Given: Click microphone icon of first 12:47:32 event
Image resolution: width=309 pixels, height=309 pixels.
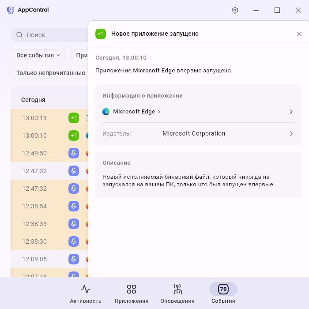Looking at the screenshot, I should tap(74, 171).
